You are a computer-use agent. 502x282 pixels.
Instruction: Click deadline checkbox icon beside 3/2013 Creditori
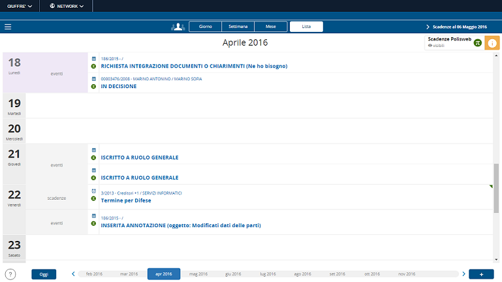[x=93, y=192]
